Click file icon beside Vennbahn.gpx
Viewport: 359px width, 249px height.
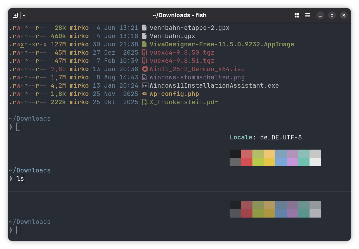(x=144, y=36)
